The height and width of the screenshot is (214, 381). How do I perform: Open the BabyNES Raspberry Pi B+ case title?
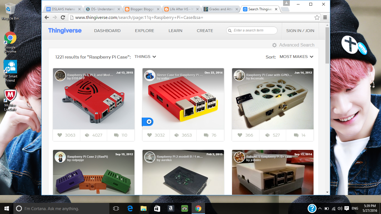269,157
